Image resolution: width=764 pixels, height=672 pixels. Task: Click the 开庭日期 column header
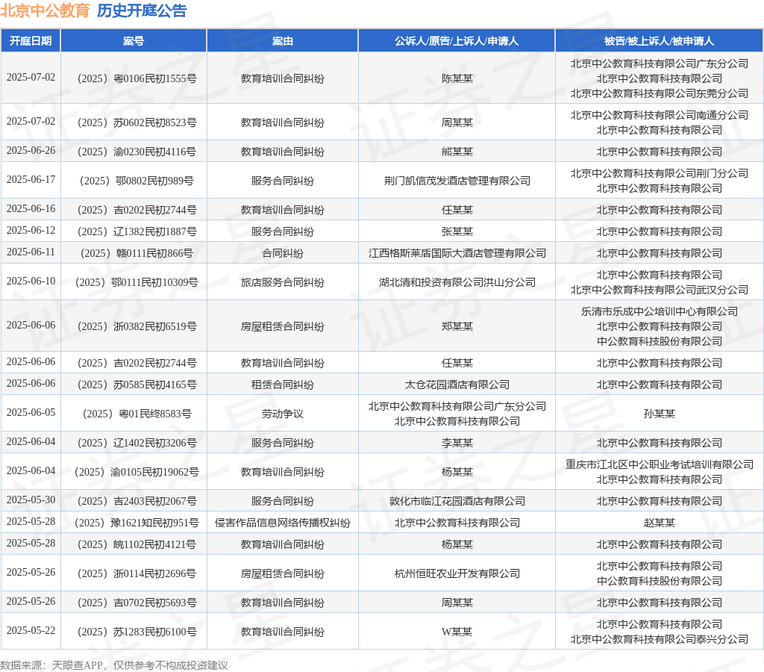pyautogui.click(x=31, y=41)
